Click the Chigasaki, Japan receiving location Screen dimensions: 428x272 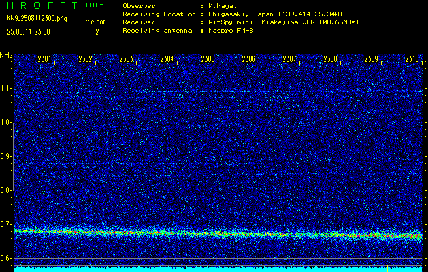pos(275,14)
